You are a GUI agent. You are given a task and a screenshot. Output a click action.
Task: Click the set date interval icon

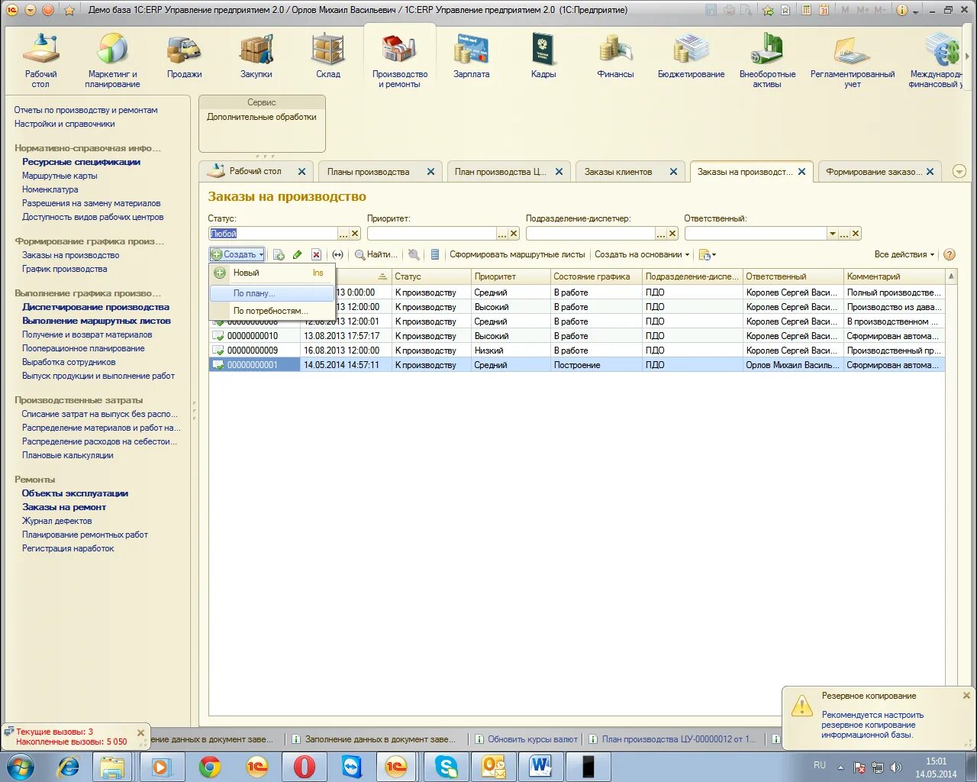coord(337,255)
